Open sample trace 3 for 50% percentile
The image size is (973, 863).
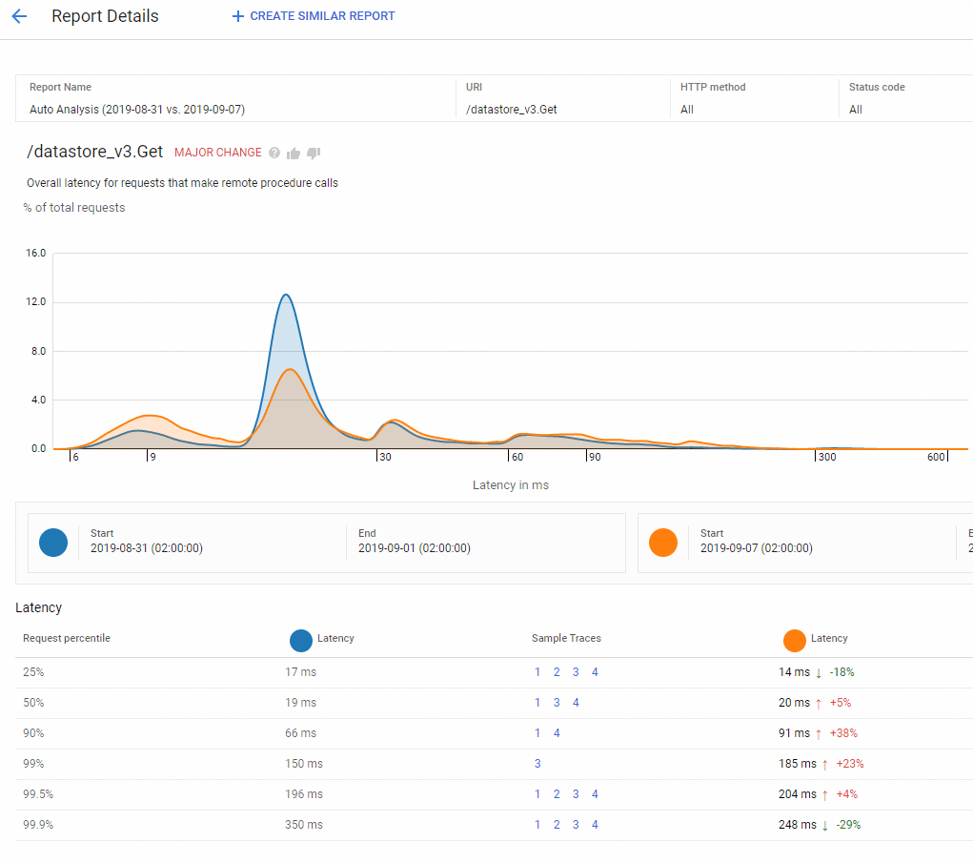(x=557, y=703)
